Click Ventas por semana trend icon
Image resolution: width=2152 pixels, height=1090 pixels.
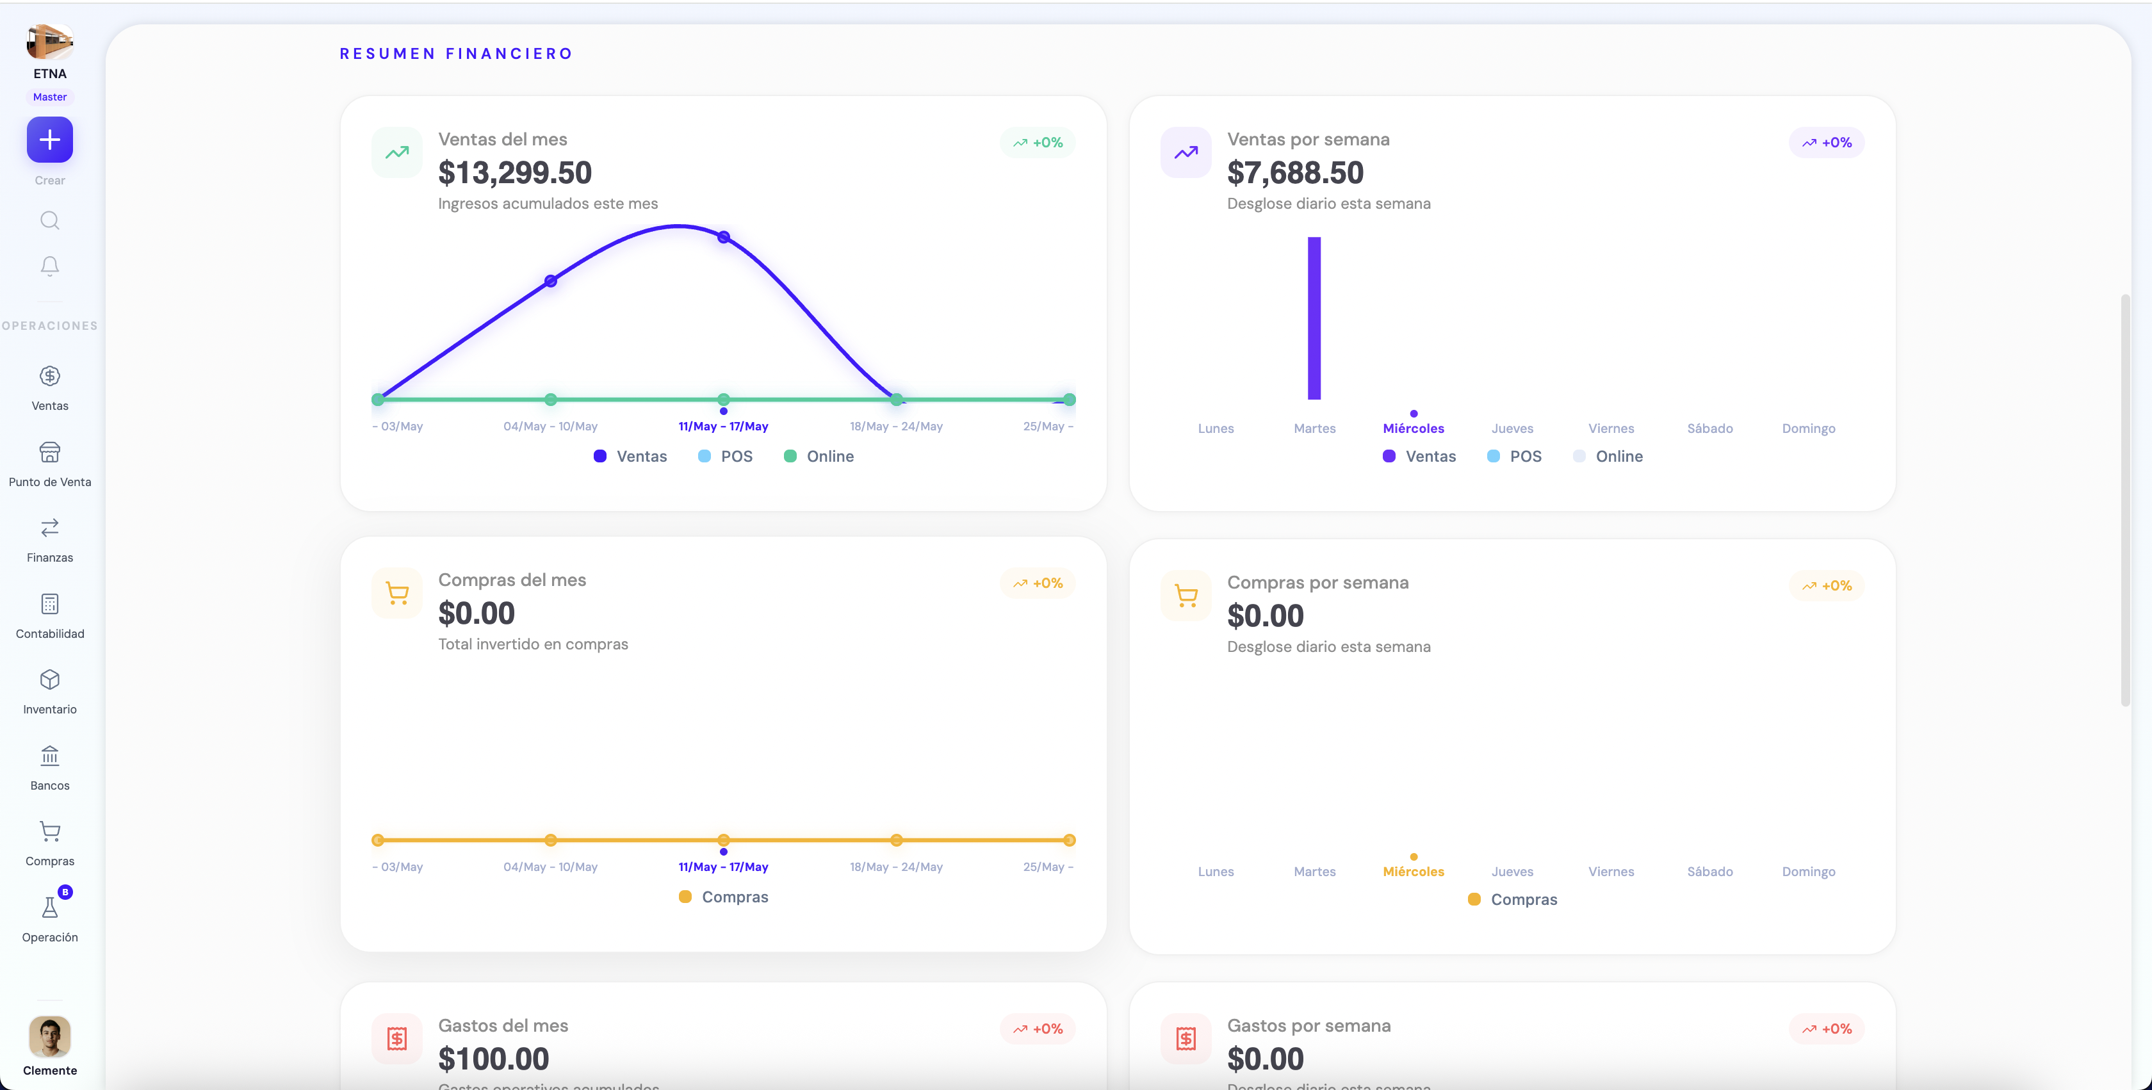coord(1186,152)
